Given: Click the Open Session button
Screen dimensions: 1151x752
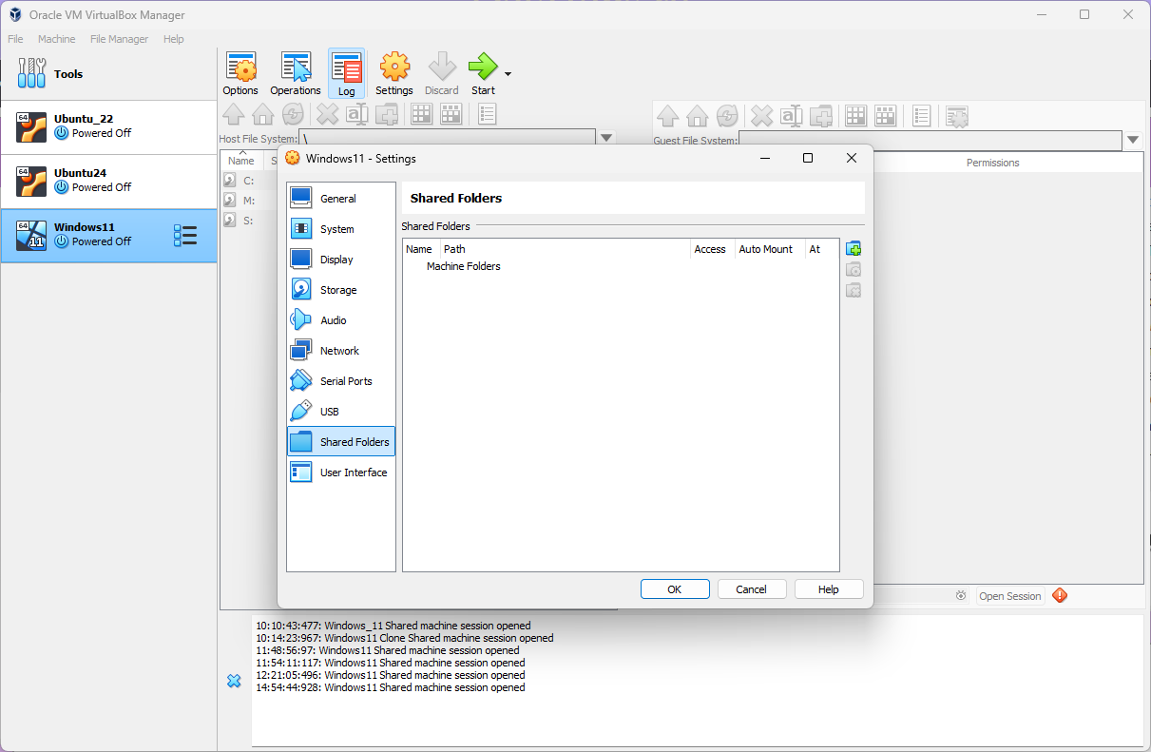Looking at the screenshot, I should pos(1010,596).
